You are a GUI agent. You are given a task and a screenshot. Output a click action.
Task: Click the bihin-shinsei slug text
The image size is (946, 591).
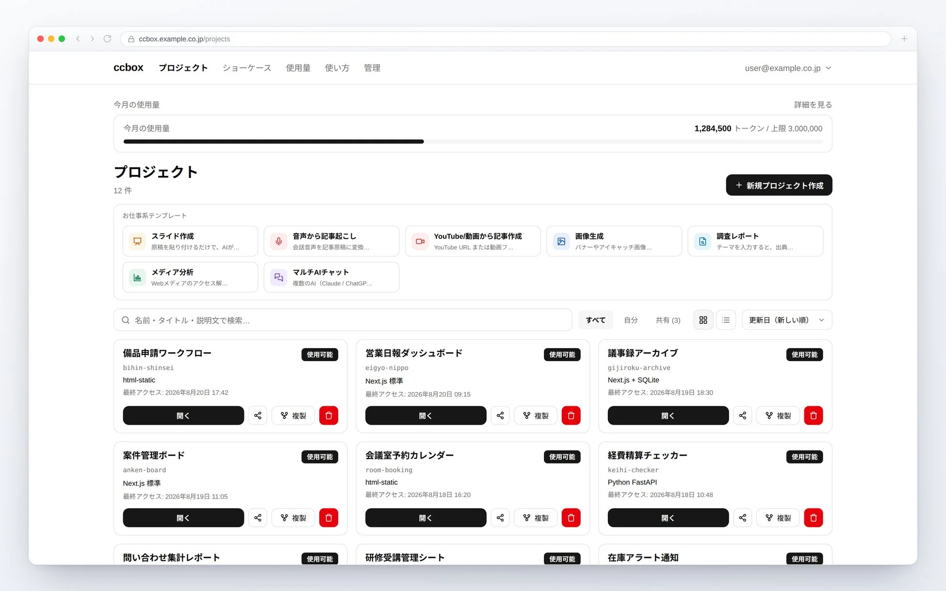[x=148, y=368]
